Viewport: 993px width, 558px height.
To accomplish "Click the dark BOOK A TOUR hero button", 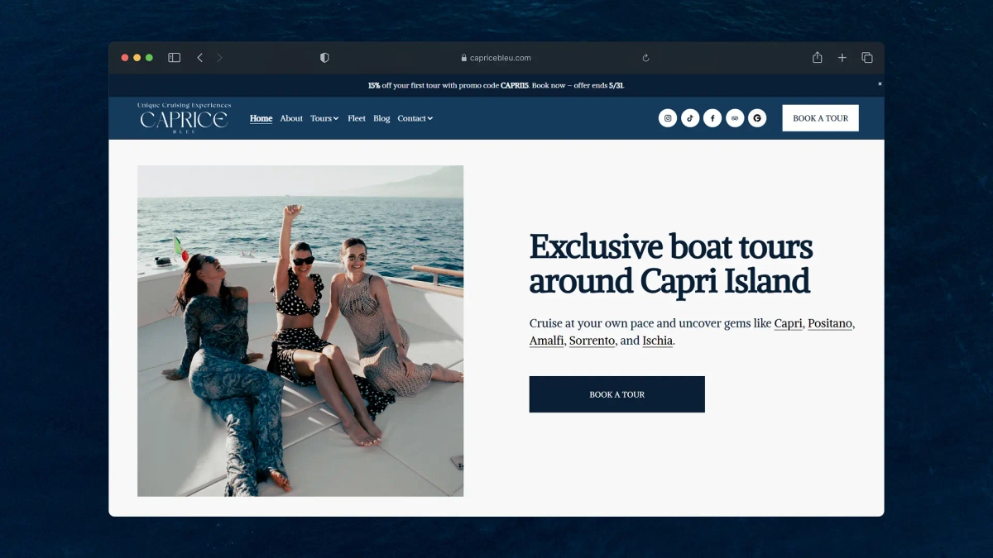I will [x=617, y=394].
